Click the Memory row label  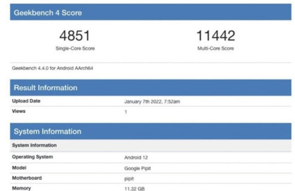22,188
